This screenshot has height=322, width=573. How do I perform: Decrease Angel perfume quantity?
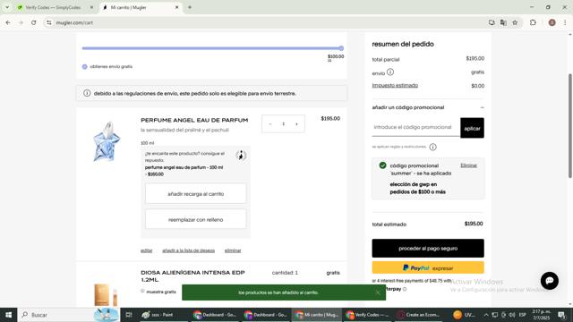pos(270,124)
